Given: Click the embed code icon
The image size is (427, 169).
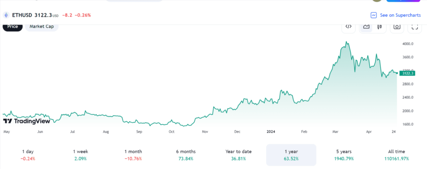Looking at the screenshot, I should click(x=349, y=27).
